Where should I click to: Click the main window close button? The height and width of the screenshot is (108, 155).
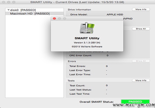click(x=4, y=2)
